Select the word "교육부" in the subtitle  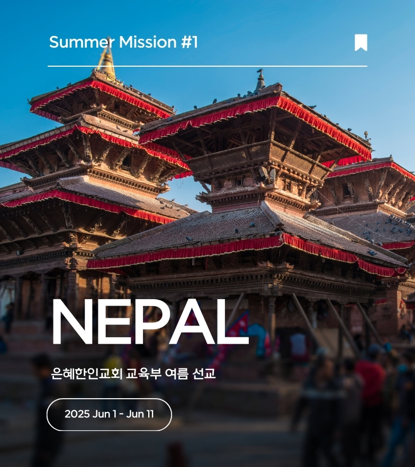pyautogui.click(x=144, y=373)
